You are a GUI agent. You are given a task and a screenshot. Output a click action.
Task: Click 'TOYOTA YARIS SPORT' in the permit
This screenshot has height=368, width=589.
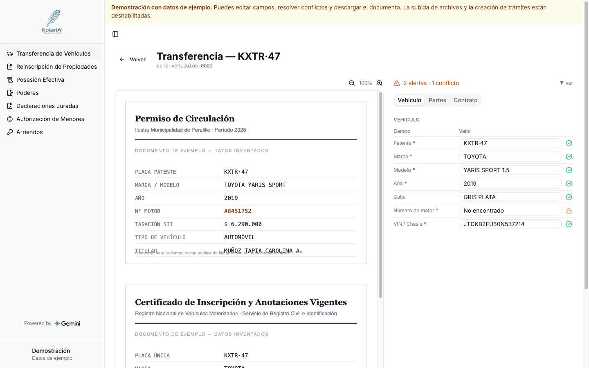pyautogui.click(x=255, y=185)
